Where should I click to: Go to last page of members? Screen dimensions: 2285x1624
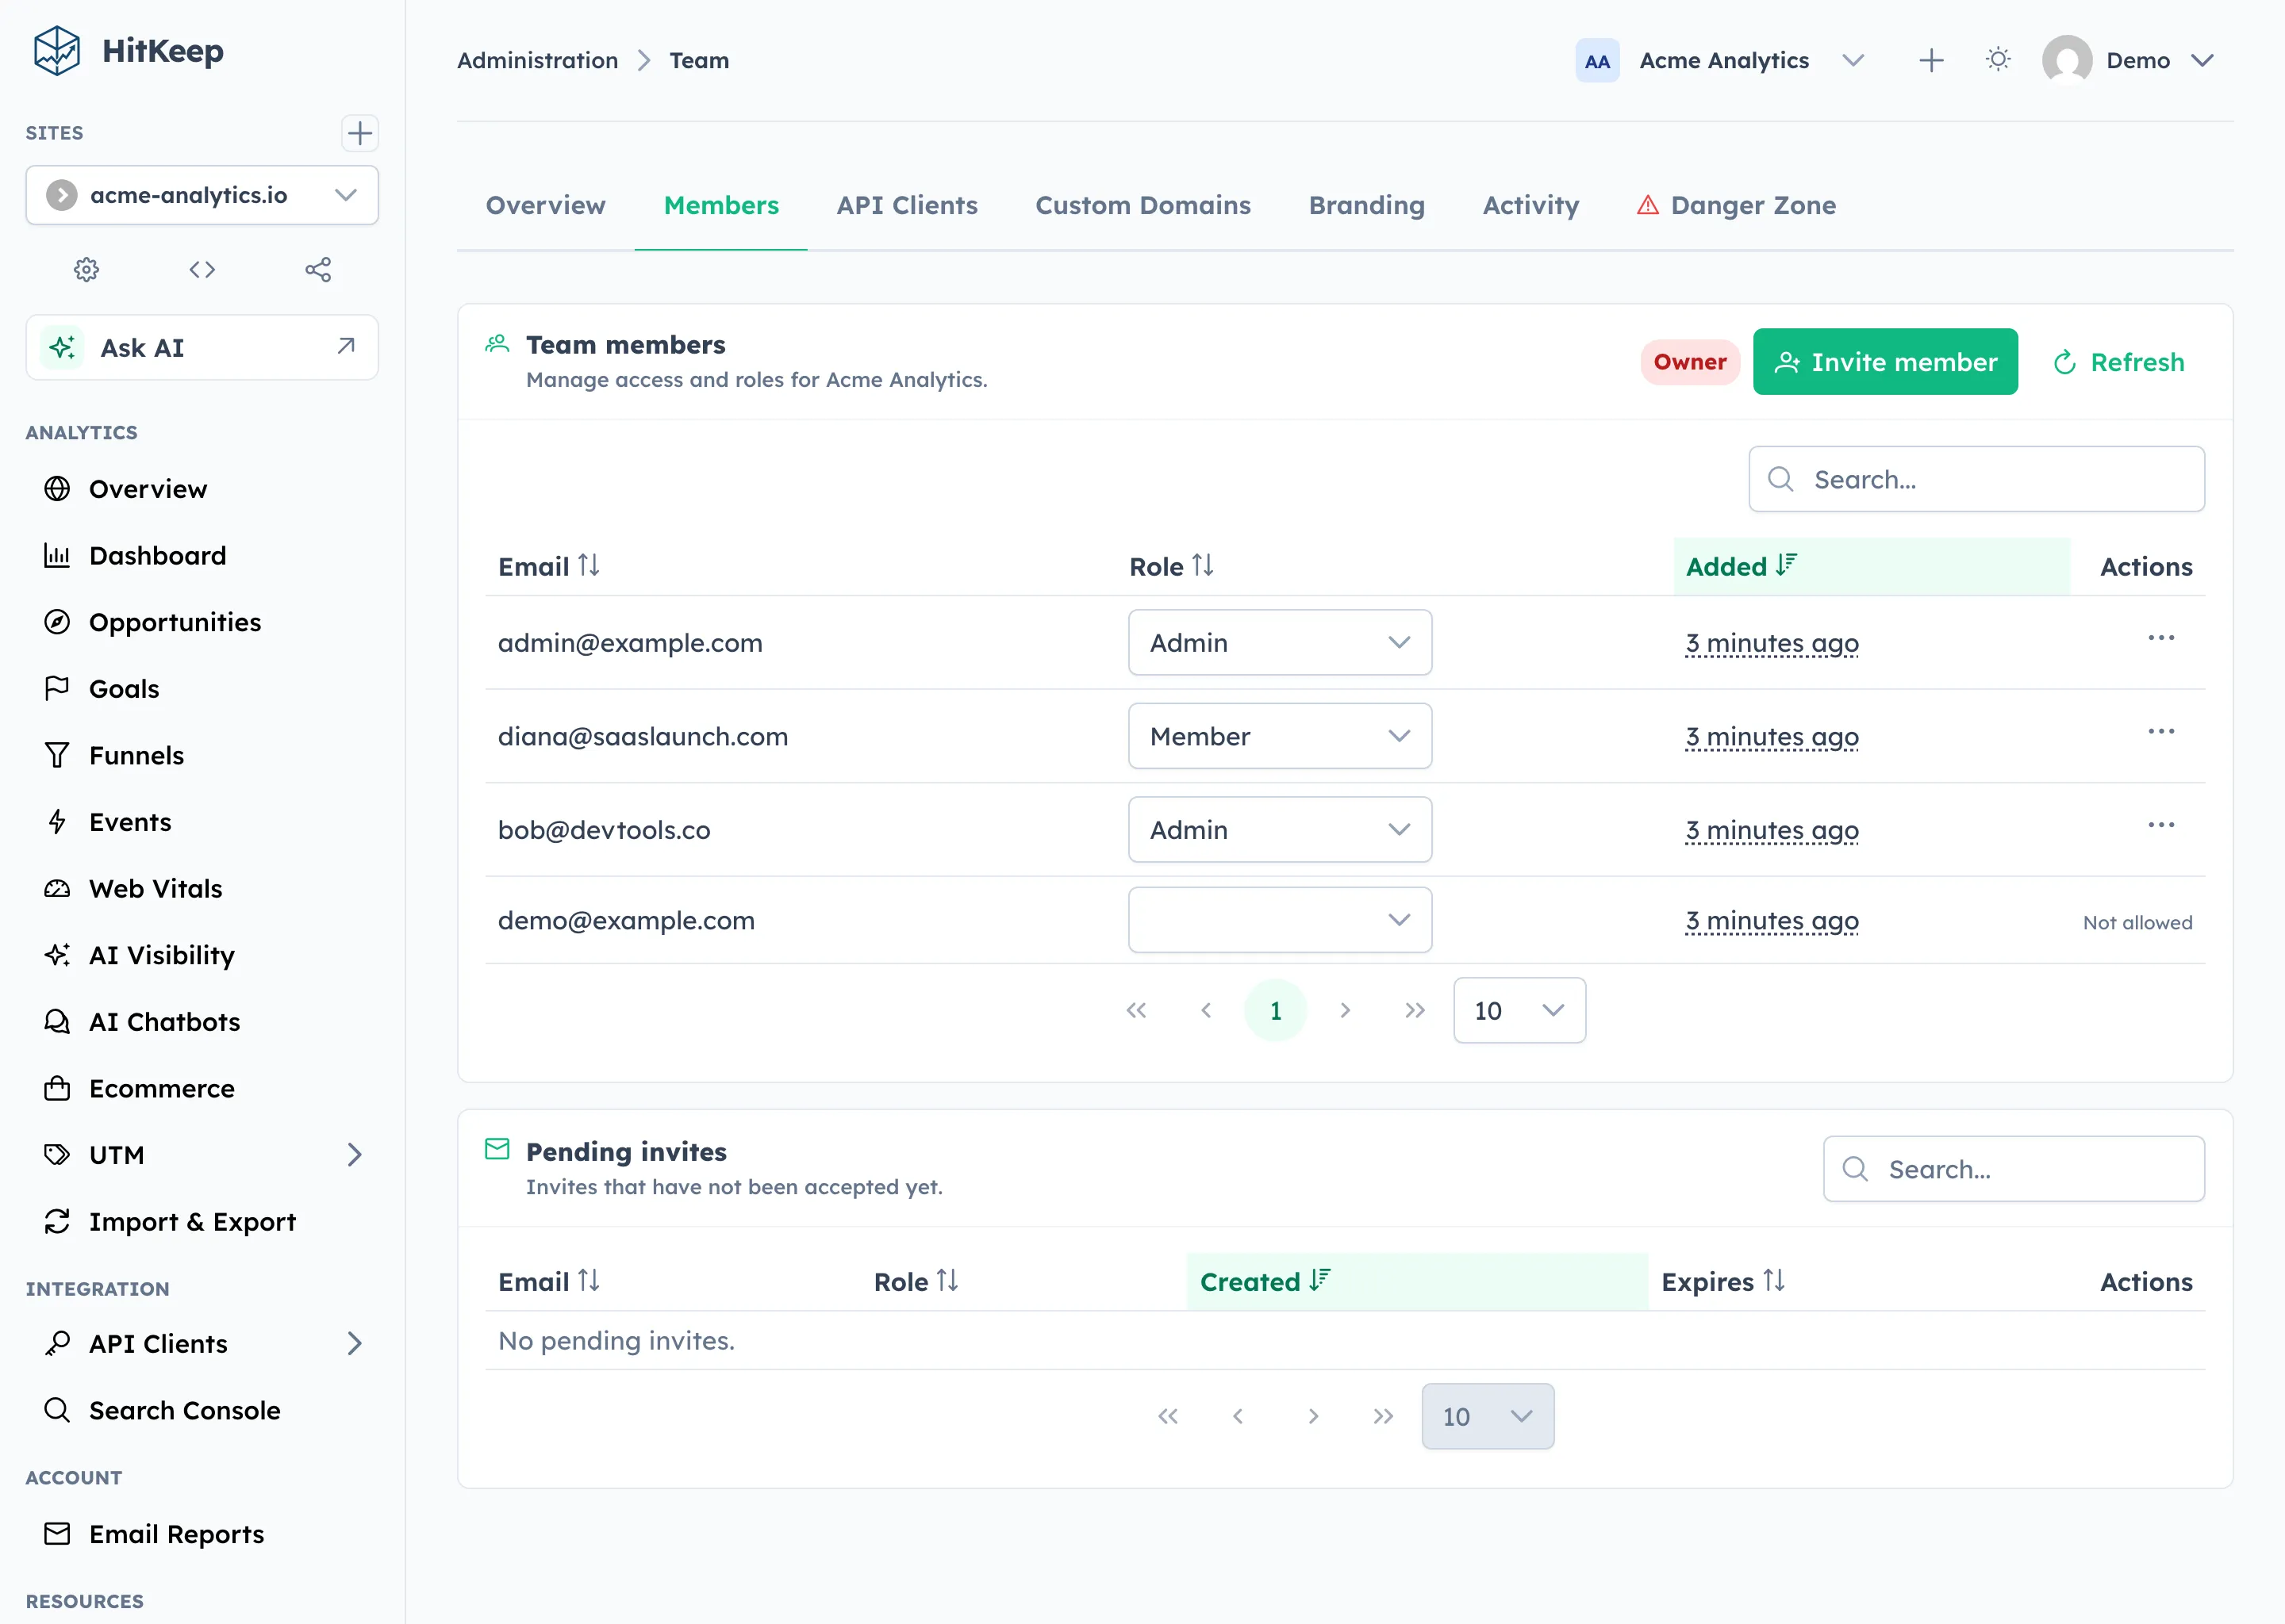pyautogui.click(x=1414, y=1010)
